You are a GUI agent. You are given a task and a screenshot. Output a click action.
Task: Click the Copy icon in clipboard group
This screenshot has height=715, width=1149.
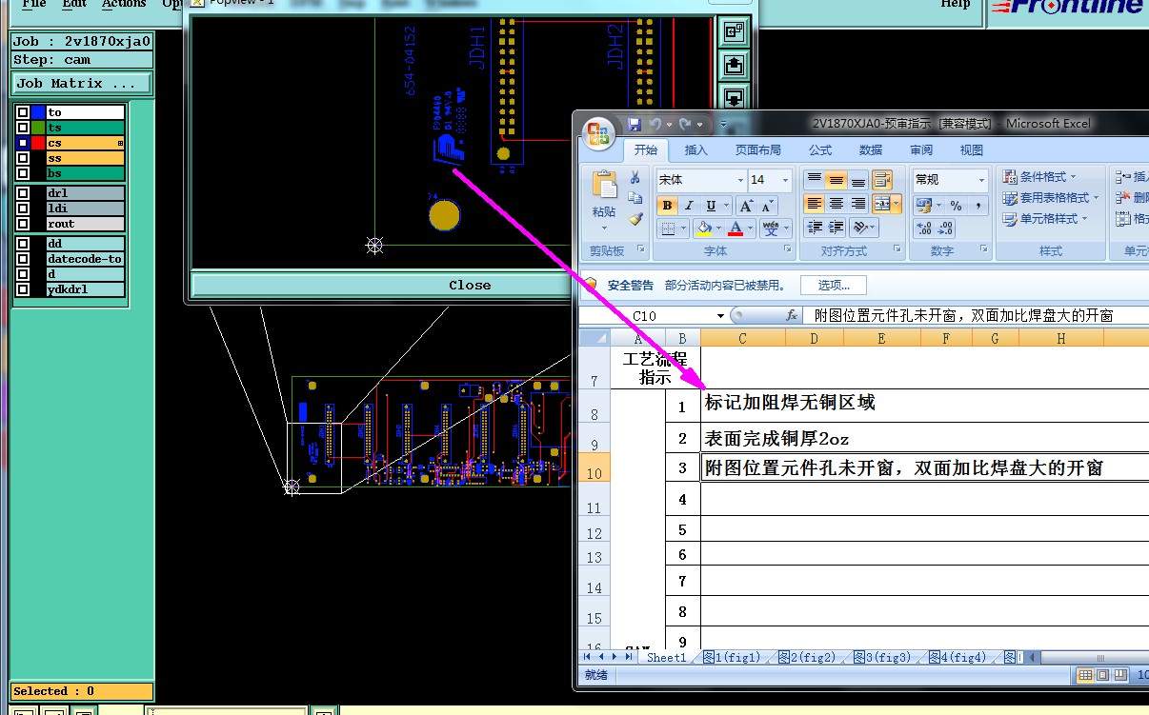point(635,198)
